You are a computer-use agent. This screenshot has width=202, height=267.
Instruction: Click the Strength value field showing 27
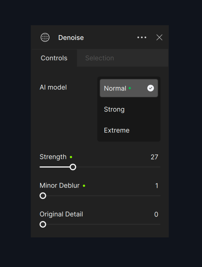154,157
